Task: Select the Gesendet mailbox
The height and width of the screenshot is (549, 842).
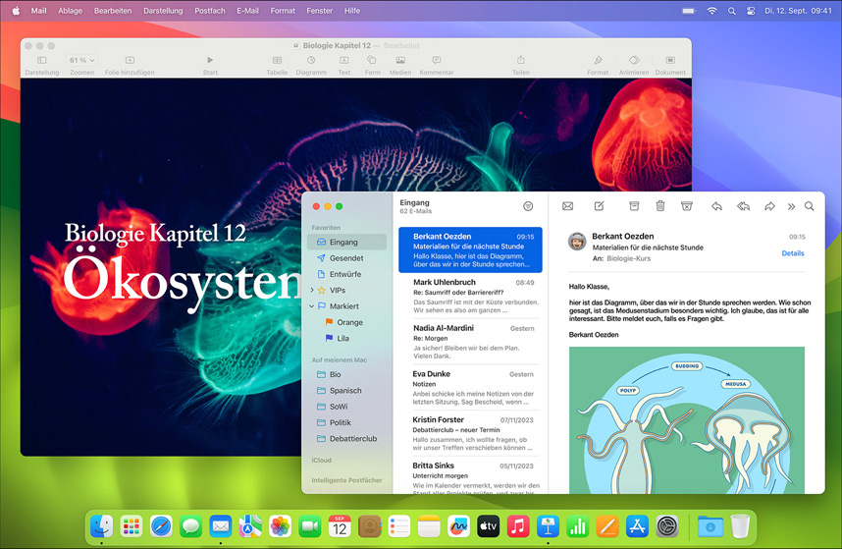Action: (346, 258)
